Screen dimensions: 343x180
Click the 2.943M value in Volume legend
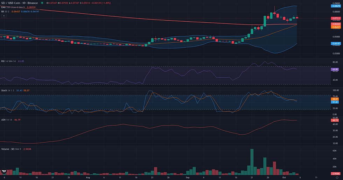27,149
